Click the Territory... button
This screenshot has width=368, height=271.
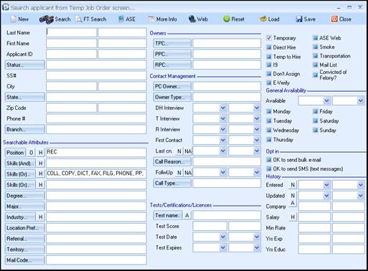[x=25, y=249]
